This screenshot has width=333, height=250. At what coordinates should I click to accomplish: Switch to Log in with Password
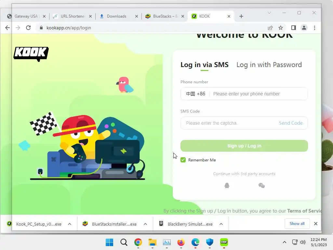269,65
